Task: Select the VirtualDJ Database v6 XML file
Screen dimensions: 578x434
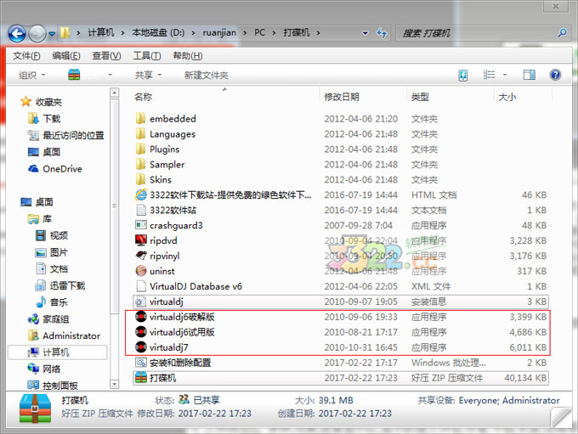Action: click(189, 286)
